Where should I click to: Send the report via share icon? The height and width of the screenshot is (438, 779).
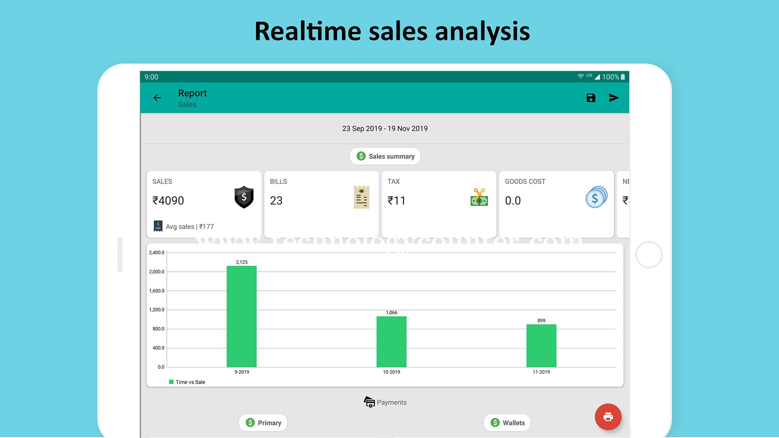[614, 98]
